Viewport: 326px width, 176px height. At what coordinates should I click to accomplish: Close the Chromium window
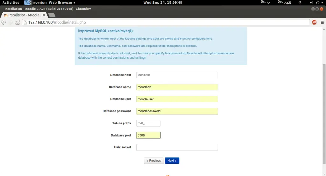[322, 9]
